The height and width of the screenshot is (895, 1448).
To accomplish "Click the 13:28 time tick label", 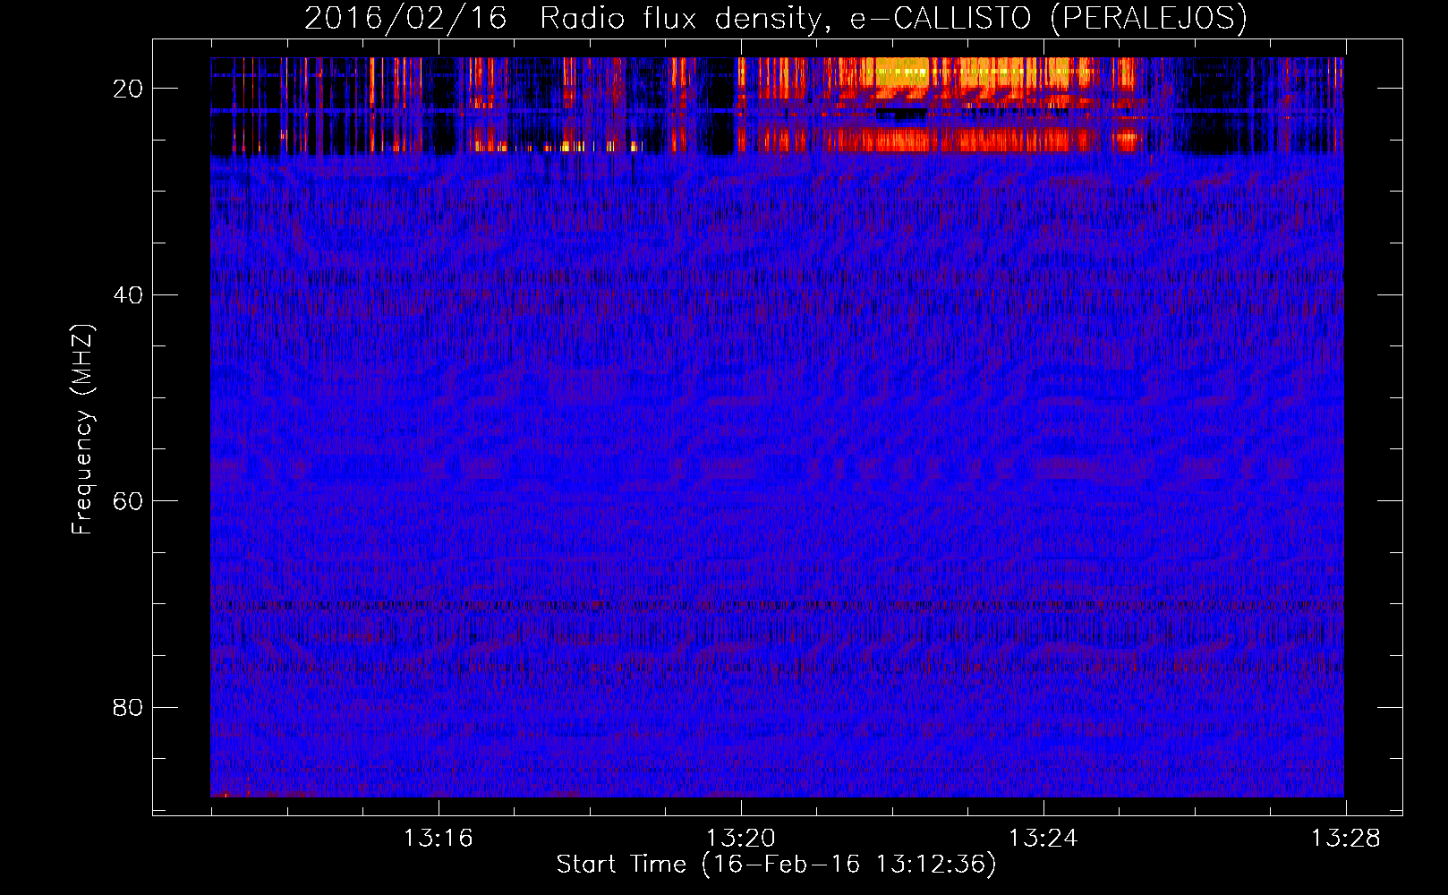I will (x=1345, y=839).
